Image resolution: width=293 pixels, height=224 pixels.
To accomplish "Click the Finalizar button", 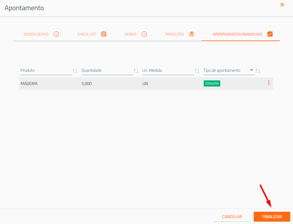I will 272,217.
